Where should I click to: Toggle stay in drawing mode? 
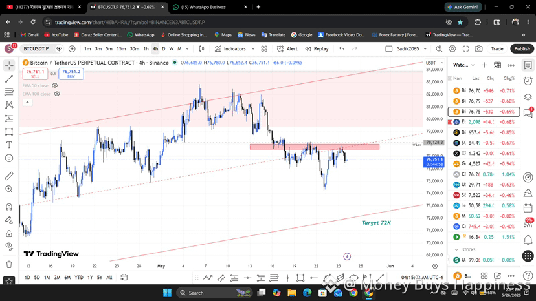(9, 220)
